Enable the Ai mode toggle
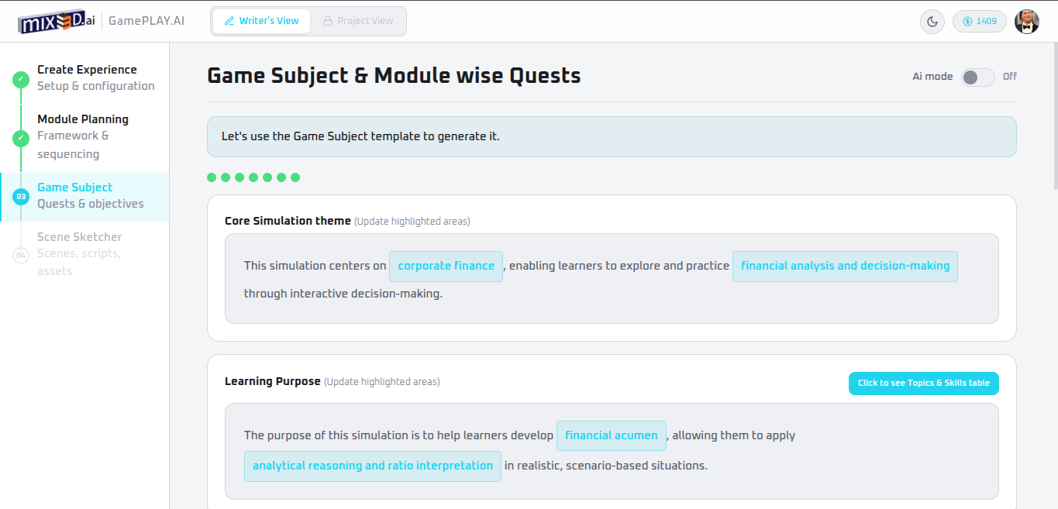The height and width of the screenshot is (509, 1058). (977, 77)
